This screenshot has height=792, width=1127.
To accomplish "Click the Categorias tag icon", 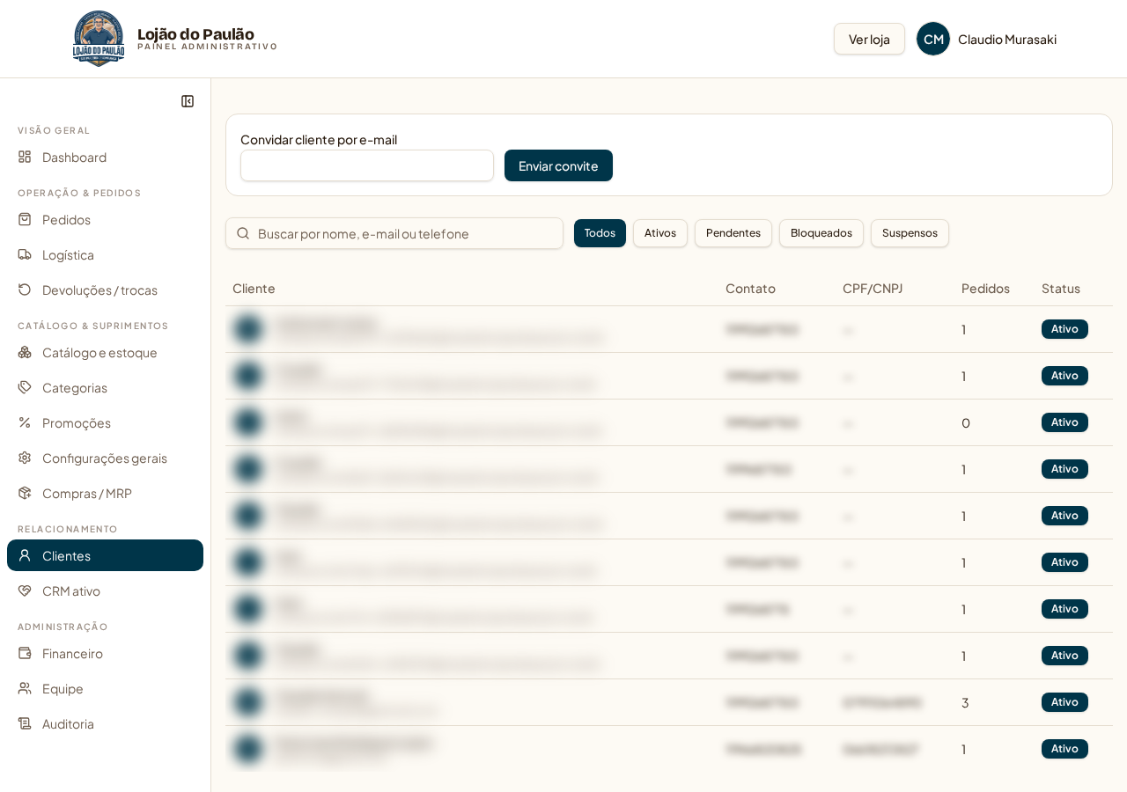I will [x=25, y=387].
